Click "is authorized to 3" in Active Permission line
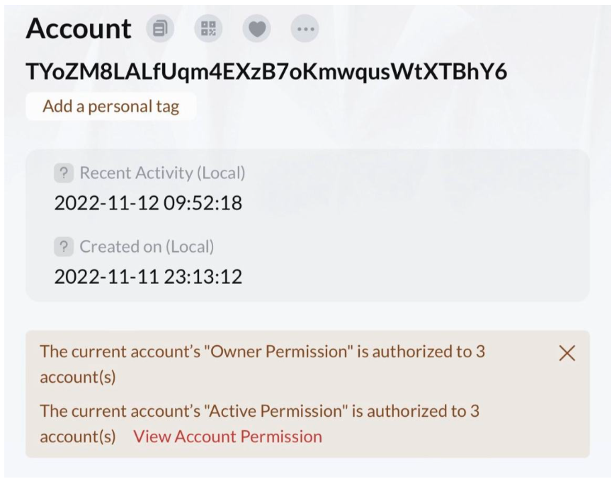The height and width of the screenshot is (479, 614). (416, 411)
